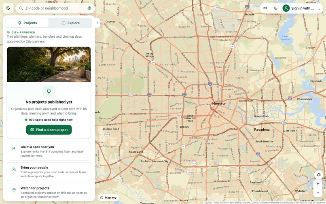326x204 pixels.
Task: Click the Deer Park label on map
Action: click(x=289, y=131)
